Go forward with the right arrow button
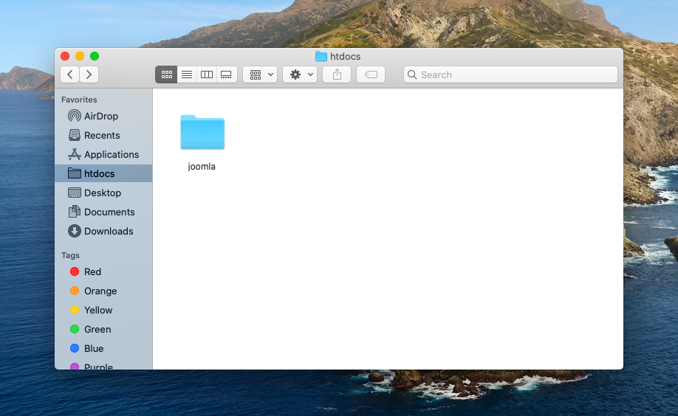The image size is (678, 416). coord(89,74)
